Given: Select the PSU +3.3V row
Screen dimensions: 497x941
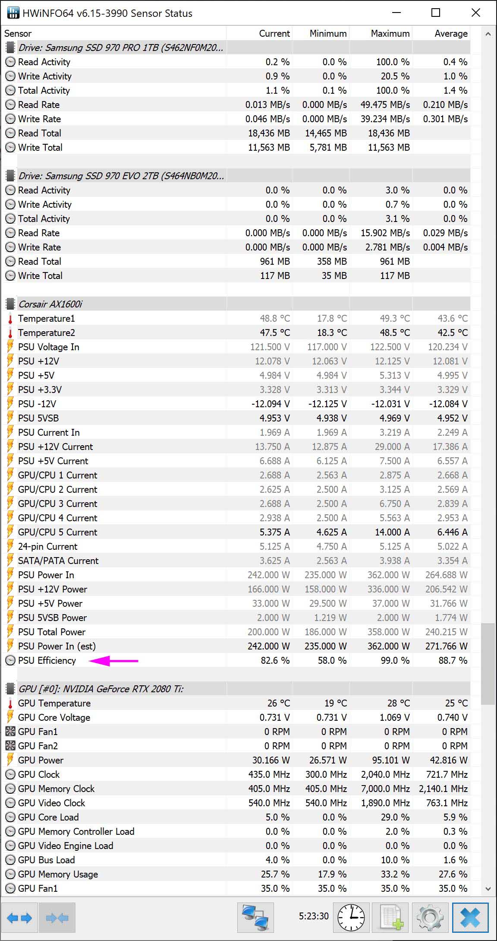Looking at the screenshot, I should point(236,390).
